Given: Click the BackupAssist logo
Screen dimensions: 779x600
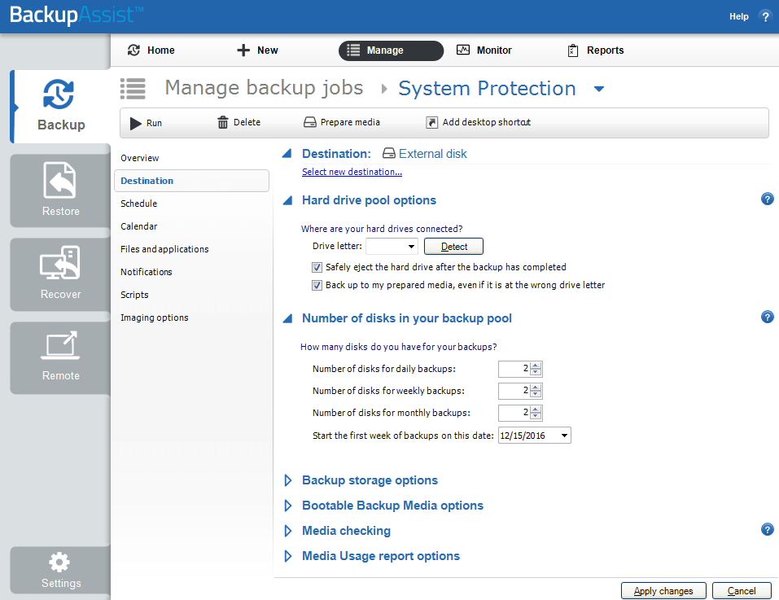Looking at the screenshot, I should 76,15.
